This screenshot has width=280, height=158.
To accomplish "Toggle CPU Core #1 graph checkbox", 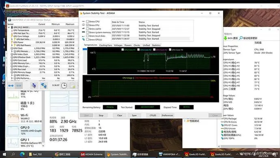I will pos(123,50).
